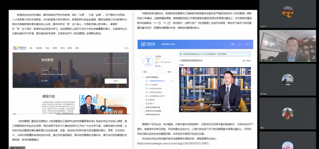Click the outlined box on the banner
Screen dimensions: 319x149
(115, 60)
